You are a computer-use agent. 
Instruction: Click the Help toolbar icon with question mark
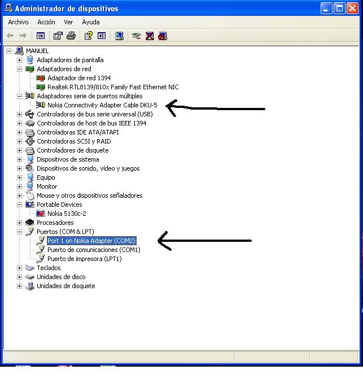click(x=89, y=36)
